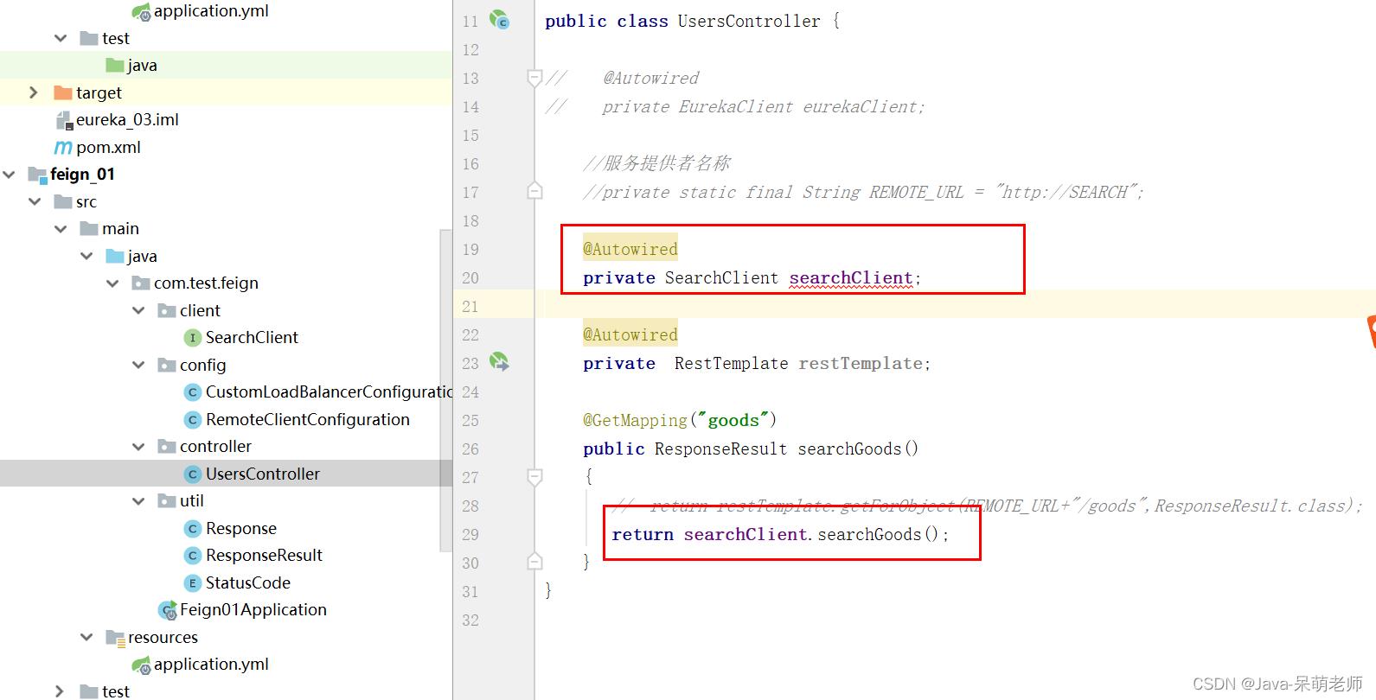Select pom.xml in the project tree

108,148
